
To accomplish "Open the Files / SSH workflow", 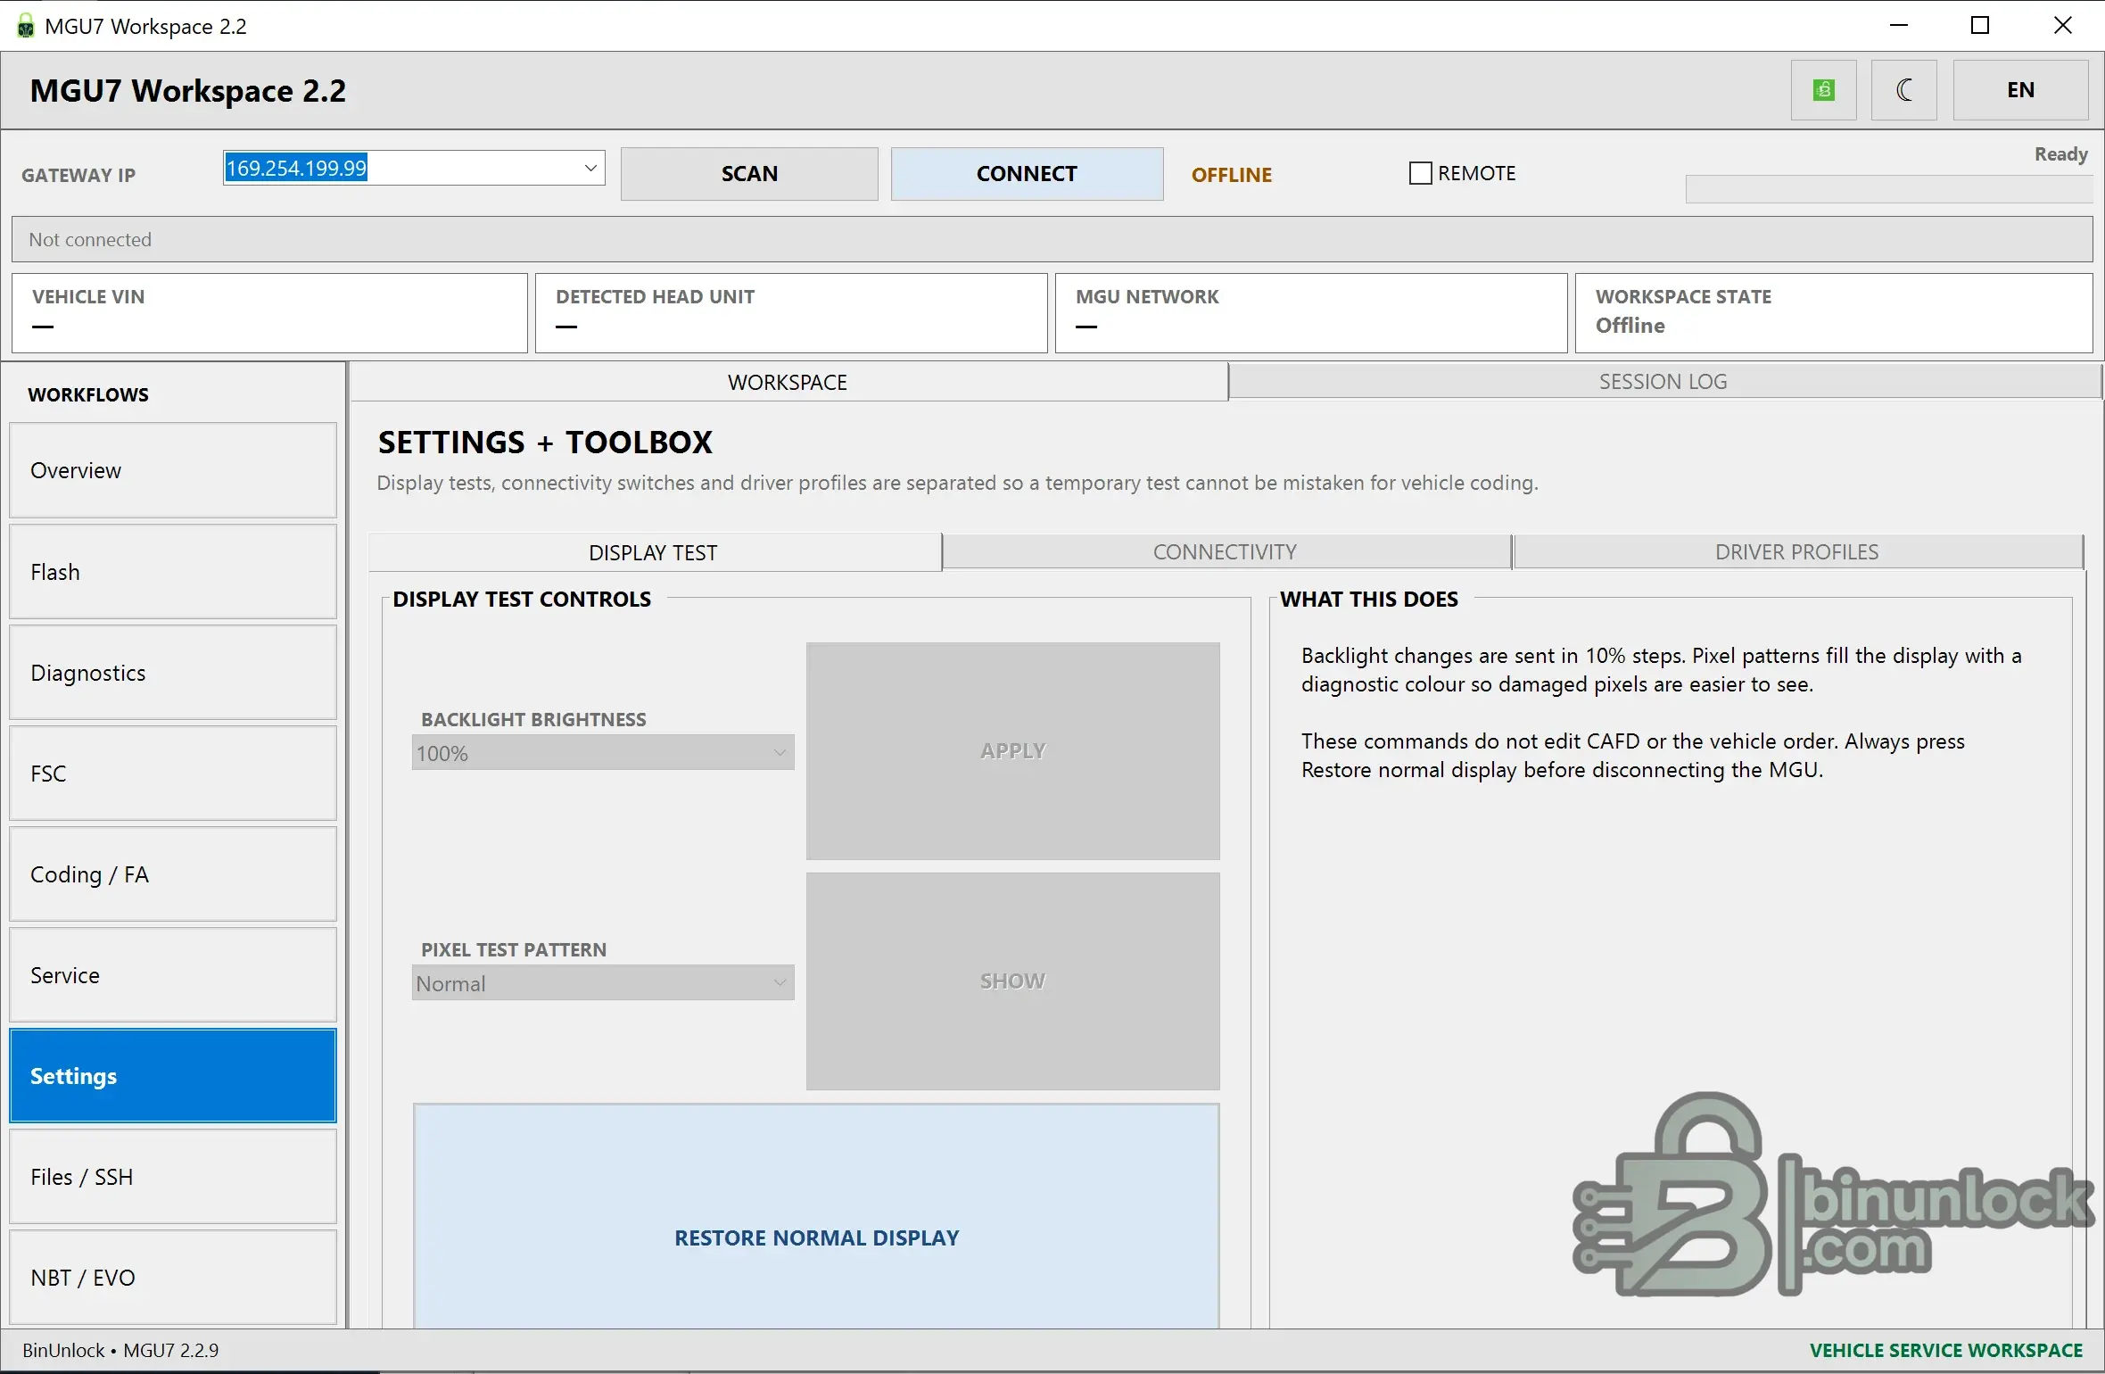I will click(173, 1177).
